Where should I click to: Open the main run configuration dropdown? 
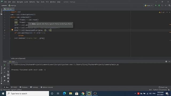click(149, 5)
